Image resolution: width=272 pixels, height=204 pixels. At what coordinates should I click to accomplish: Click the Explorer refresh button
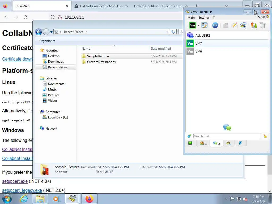click(173, 32)
